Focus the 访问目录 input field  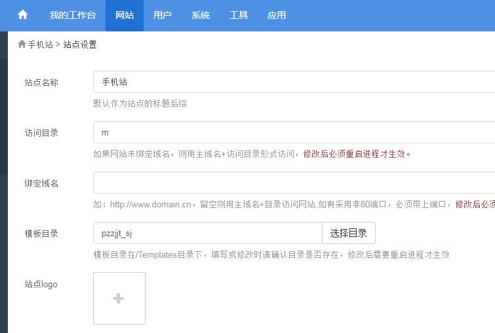point(294,132)
